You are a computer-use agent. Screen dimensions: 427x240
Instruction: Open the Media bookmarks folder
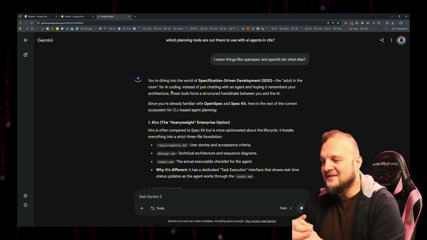(284, 29)
